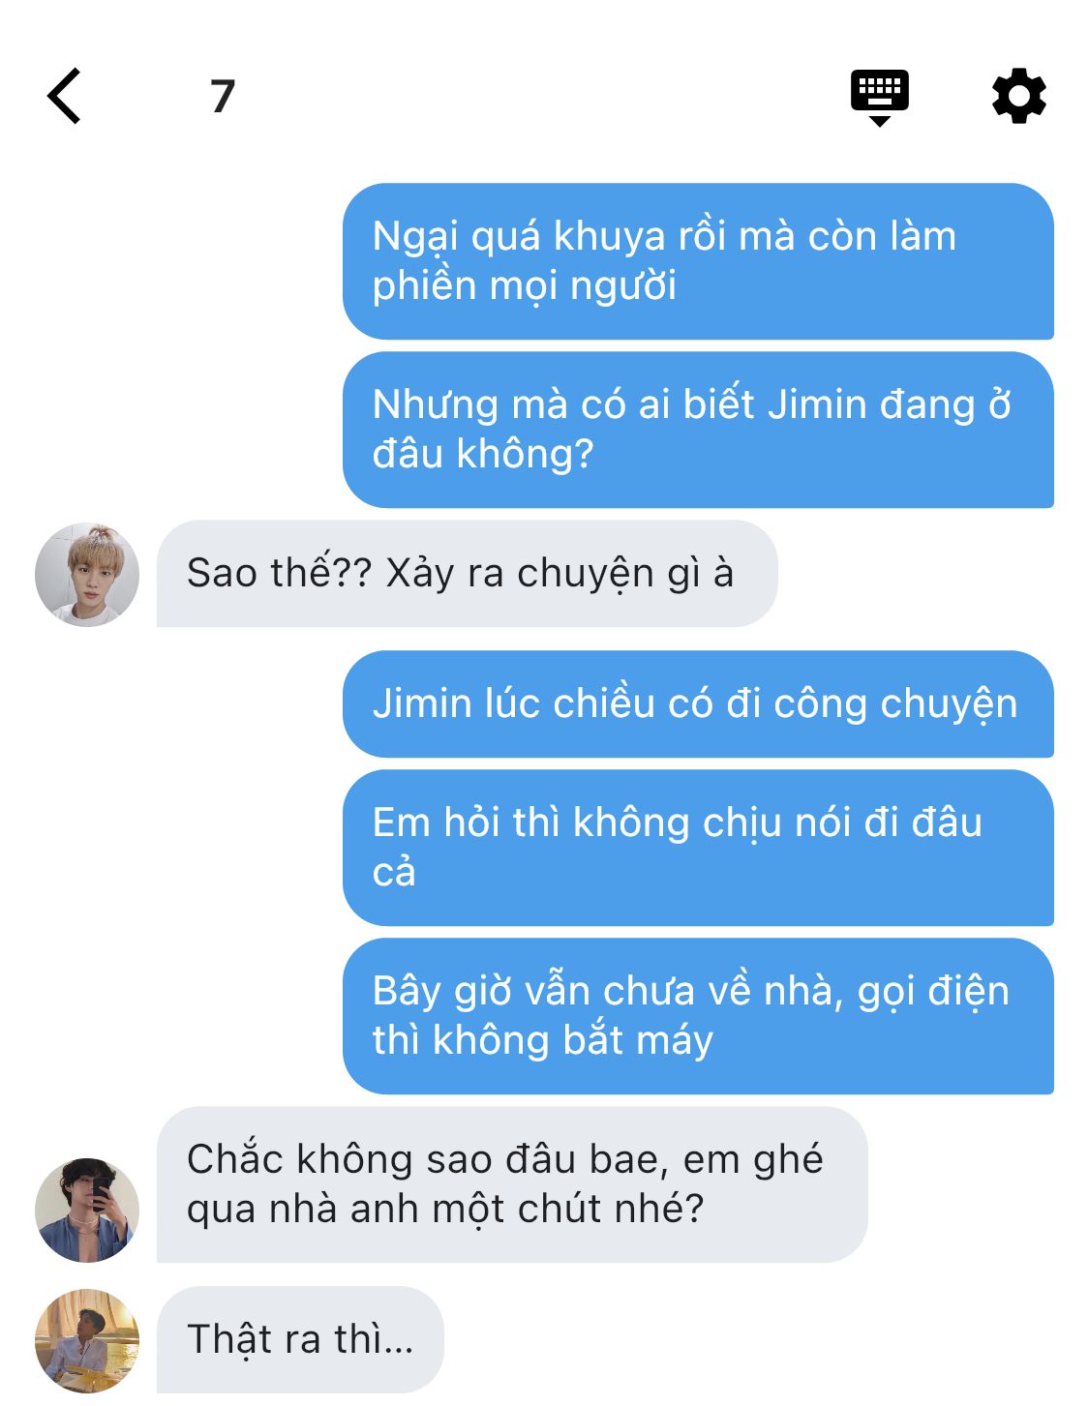Tap 'gọi điện' text in the blue bubble
This screenshot has width=1089, height=1406.
[933, 993]
